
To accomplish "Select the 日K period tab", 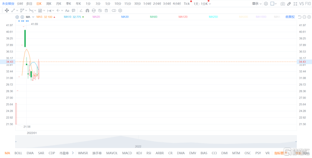I will [39, 4].
